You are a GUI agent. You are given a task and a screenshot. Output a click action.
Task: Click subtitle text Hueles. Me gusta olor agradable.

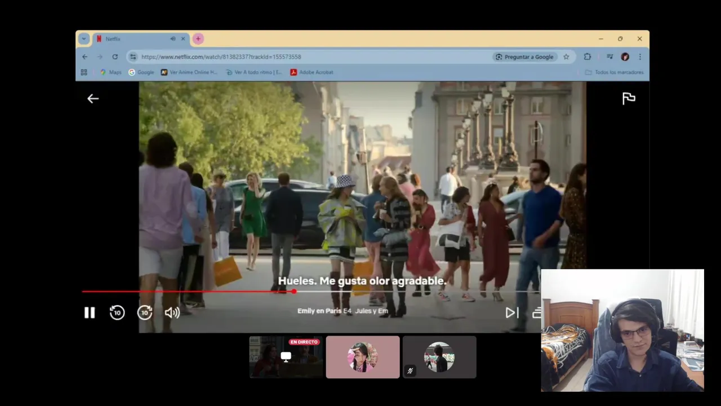click(362, 281)
